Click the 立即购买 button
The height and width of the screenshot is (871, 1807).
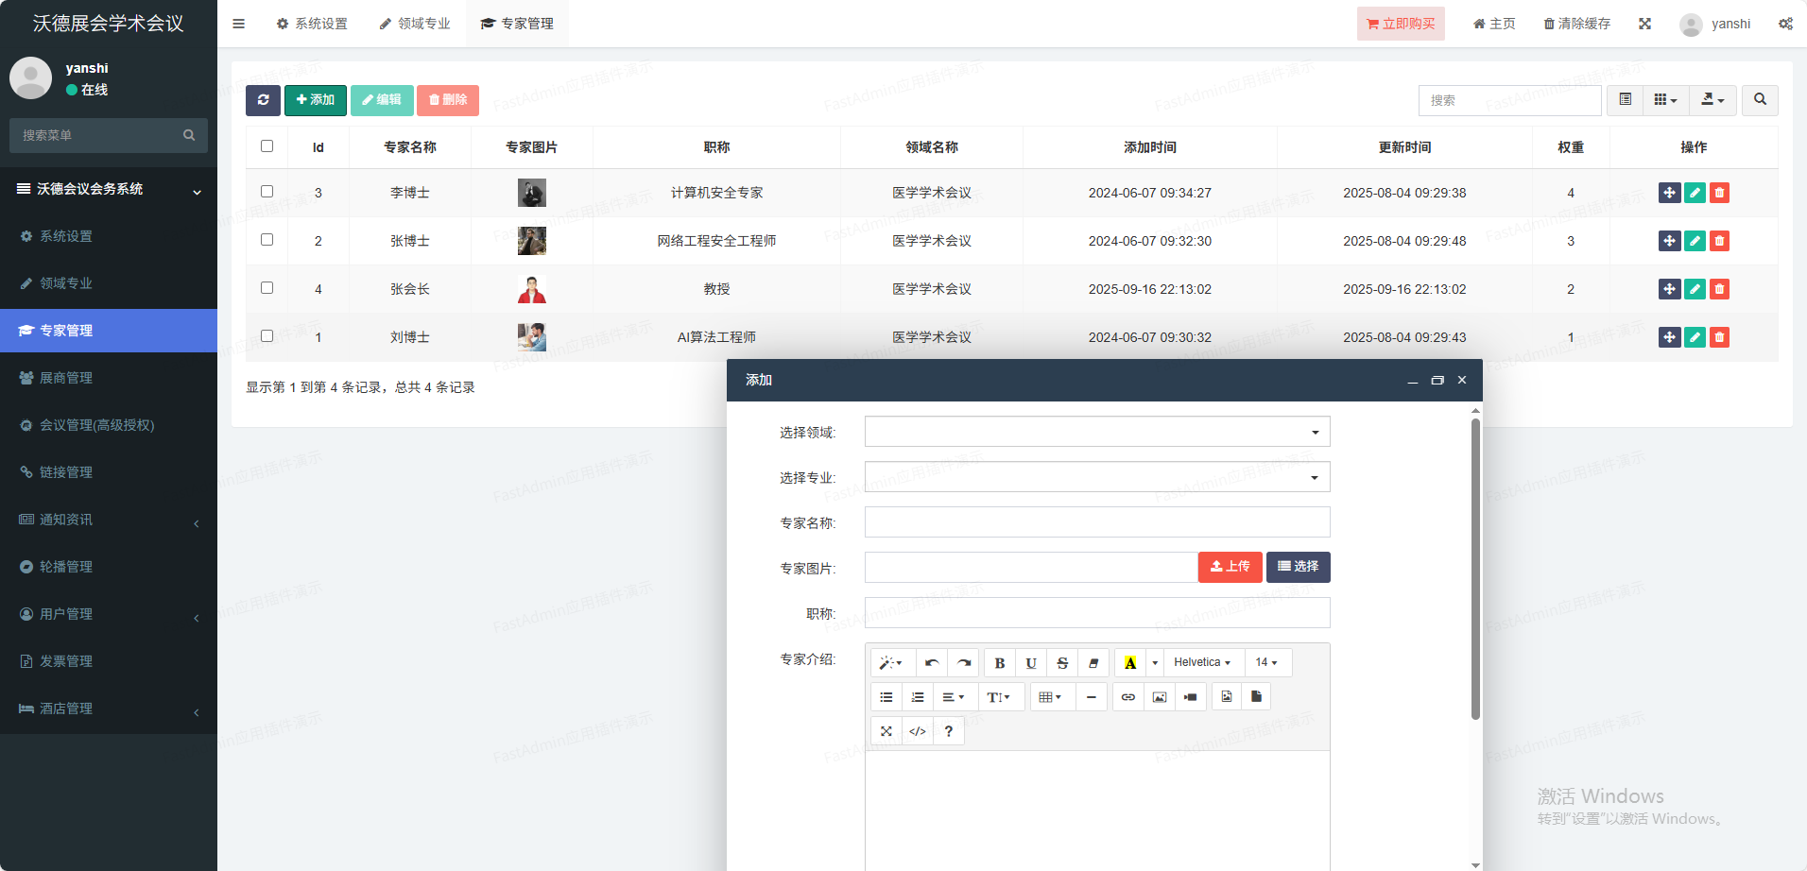click(1401, 24)
